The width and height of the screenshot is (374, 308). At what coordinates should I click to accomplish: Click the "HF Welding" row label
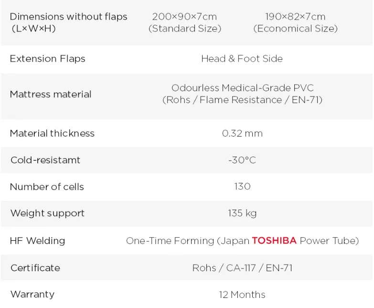(x=37, y=241)
